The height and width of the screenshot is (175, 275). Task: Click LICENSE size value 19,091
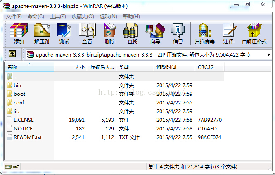pos(77,120)
